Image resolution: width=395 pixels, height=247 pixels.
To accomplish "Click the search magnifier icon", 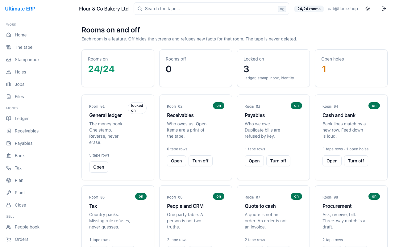I will point(140,9).
